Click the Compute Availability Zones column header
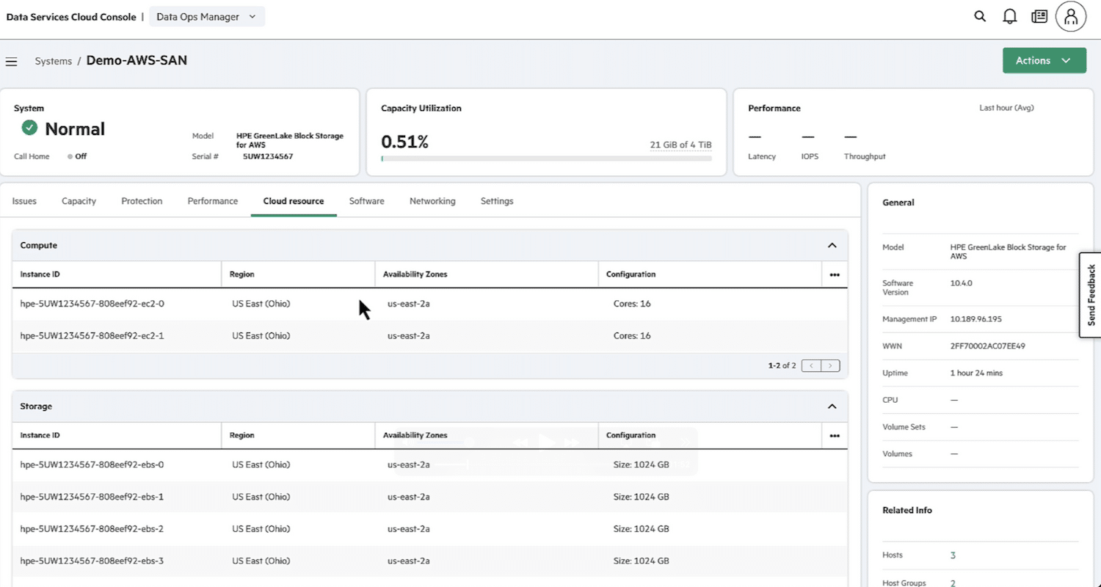 click(x=487, y=274)
